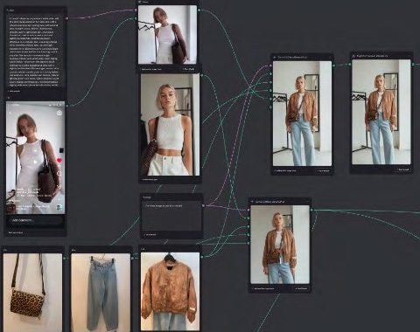Click the output port of white dress image node
Viewport: 420px width, 332px height.
pos(199,10)
